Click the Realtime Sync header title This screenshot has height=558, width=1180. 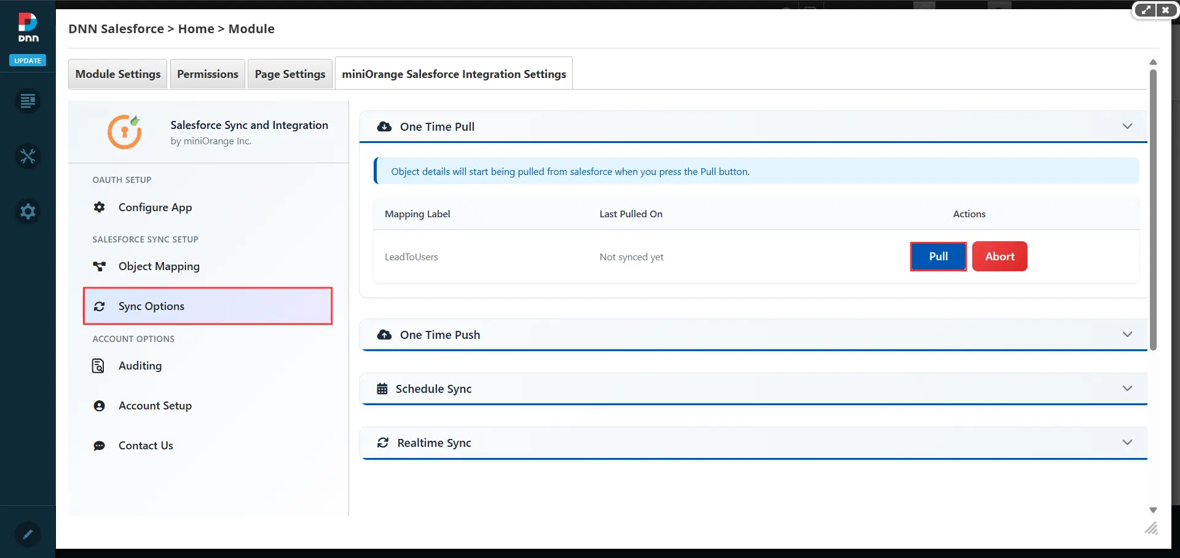click(x=434, y=443)
